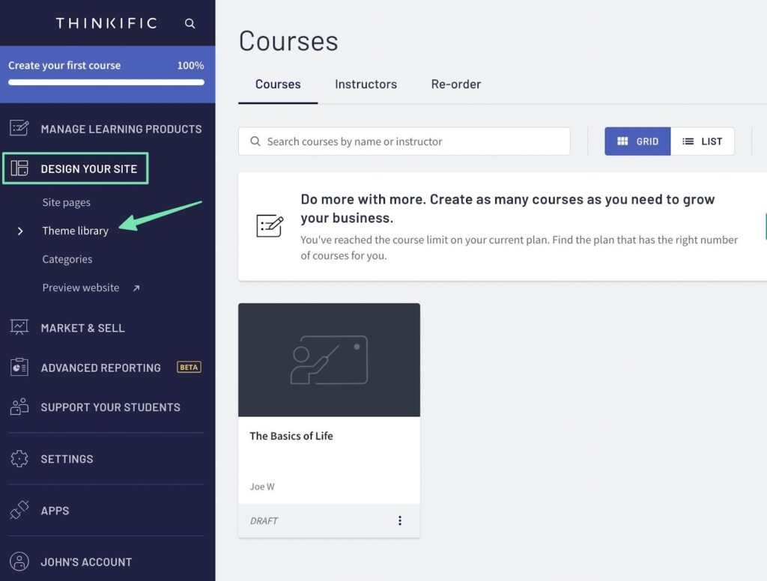
Task: Open the Re-order tab
Action: click(455, 84)
